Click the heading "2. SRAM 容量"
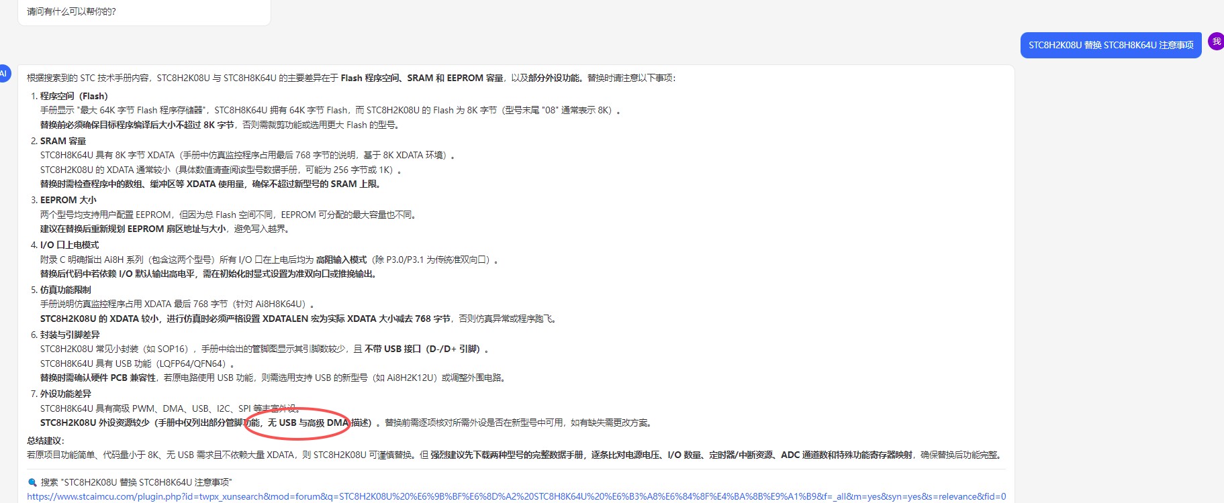The width and height of the screenshot is (1224, 503). 58,141
